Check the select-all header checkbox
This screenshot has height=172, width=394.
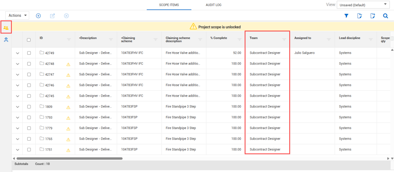(29, 40)
